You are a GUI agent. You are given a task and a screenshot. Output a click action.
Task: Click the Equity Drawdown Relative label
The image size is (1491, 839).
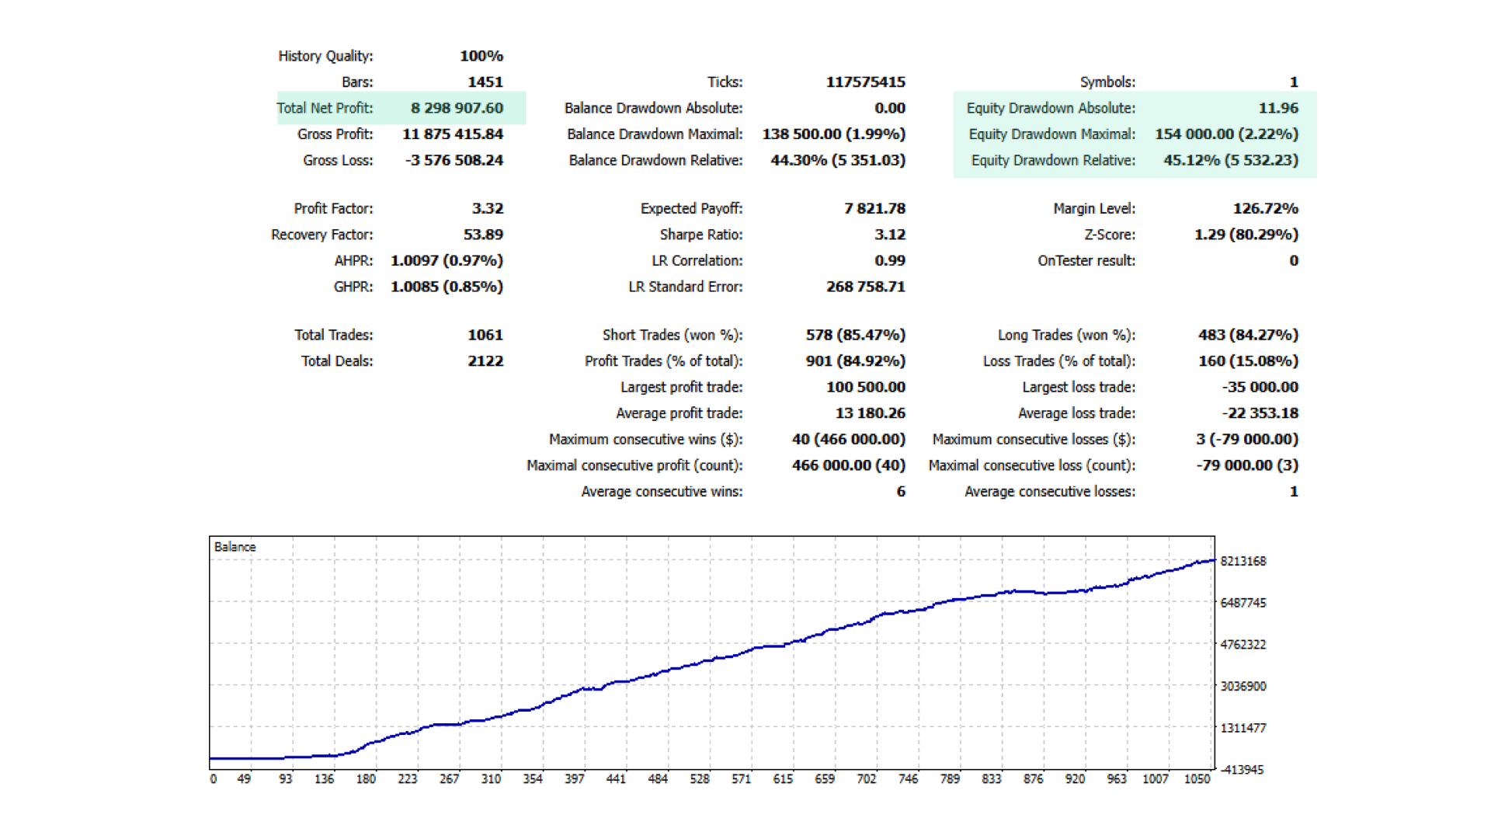tap(1052, 160)
